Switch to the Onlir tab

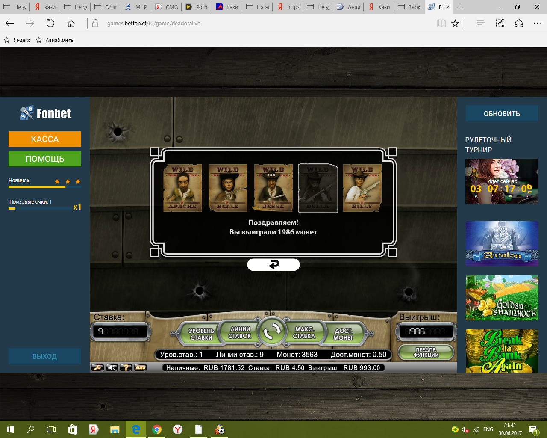pyautogui.click(x=106, y=7)
